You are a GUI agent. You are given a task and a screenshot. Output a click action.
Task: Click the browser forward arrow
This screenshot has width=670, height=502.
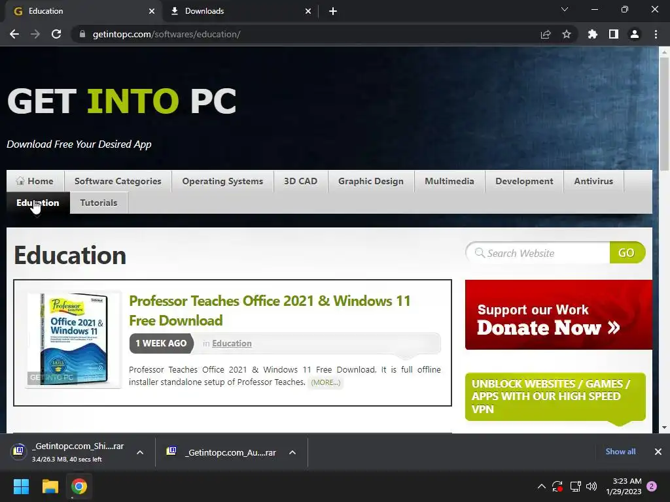(x=35, y=34)
